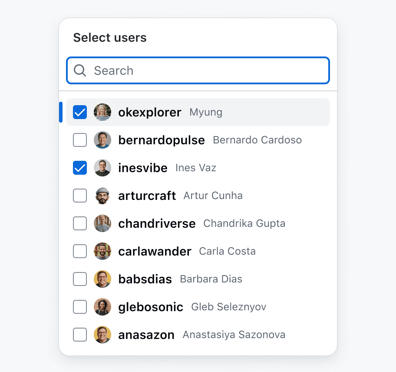Click babsdias's profile avatar
Image resolution: width=396 pixels, height=372 pixels.
(x=102, y=279)
